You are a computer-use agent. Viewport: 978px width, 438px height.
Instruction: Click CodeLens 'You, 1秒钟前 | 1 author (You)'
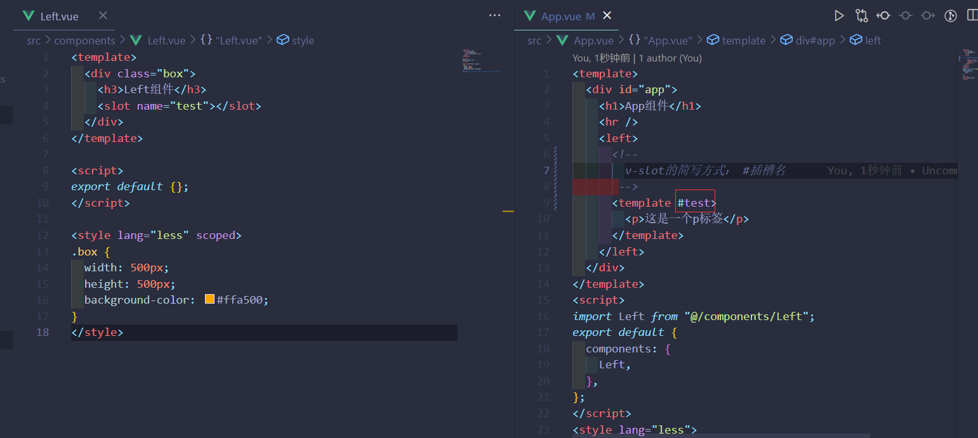637,58
